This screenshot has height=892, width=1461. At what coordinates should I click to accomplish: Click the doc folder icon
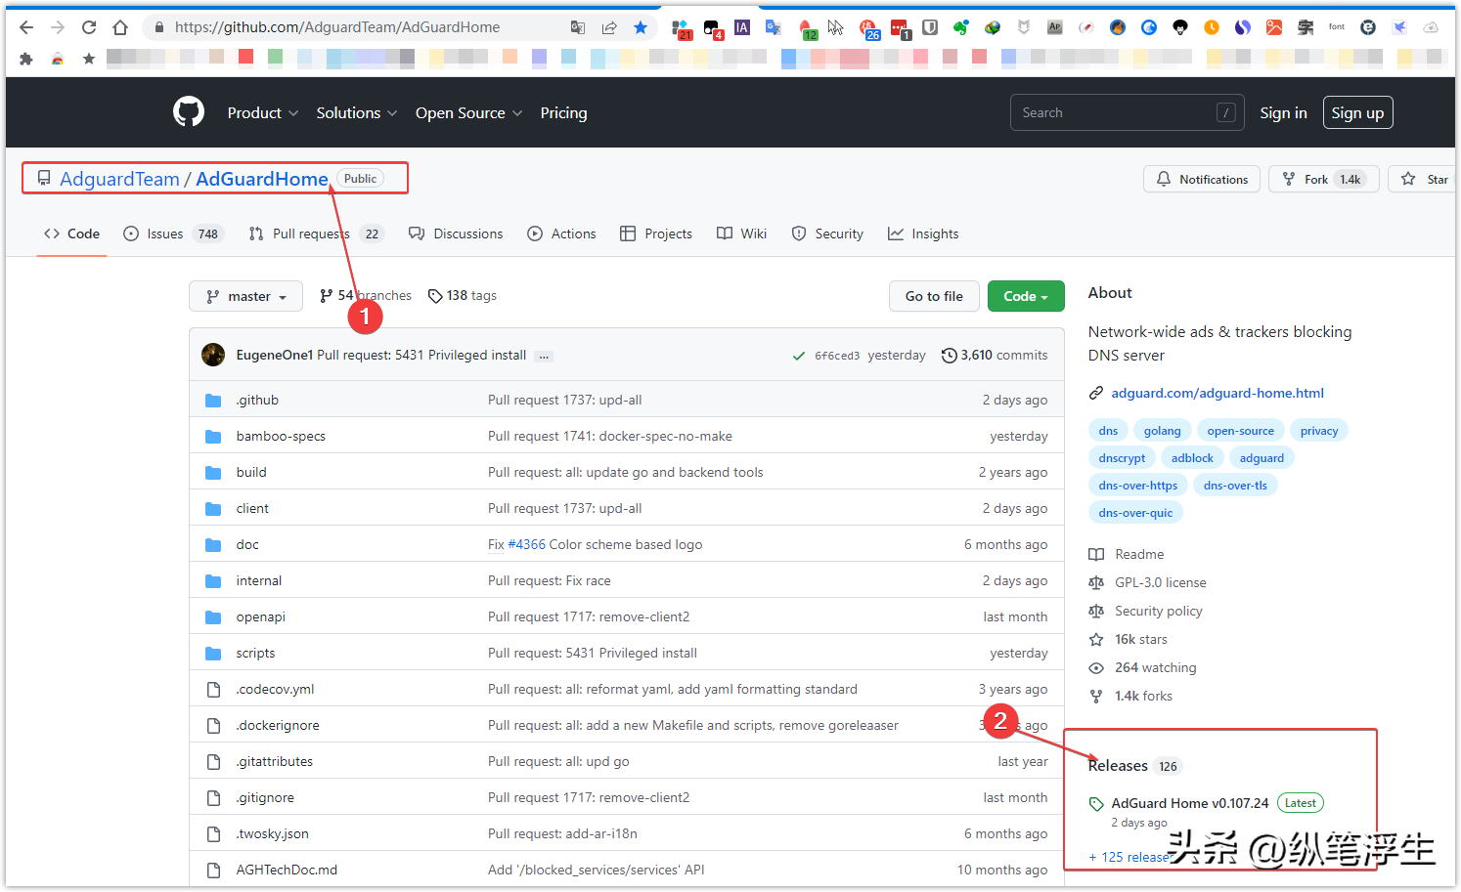[x=213, y=544]
